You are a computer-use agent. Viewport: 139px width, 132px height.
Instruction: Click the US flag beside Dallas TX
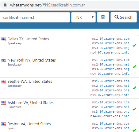[x=3, y=39]
